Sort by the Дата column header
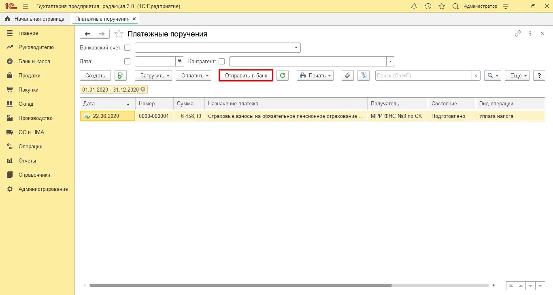 point(107,104)
